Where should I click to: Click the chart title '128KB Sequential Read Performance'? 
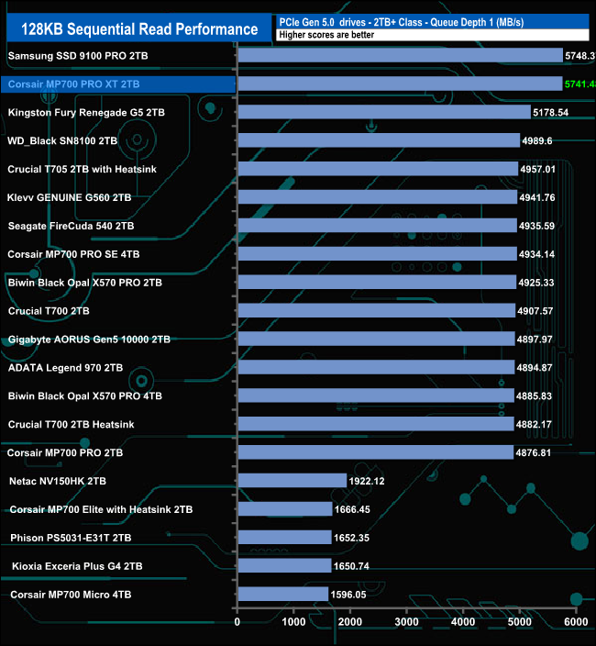[x=139, y=29]
